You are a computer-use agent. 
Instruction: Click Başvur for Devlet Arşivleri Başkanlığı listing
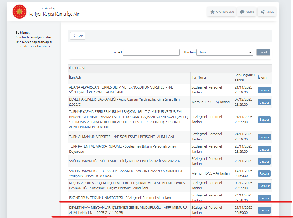point(264,102)
